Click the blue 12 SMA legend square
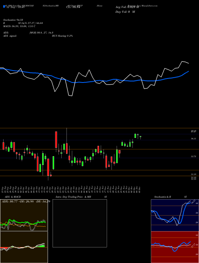The height and width of the screenshot is (263, 199). [4, 7]
